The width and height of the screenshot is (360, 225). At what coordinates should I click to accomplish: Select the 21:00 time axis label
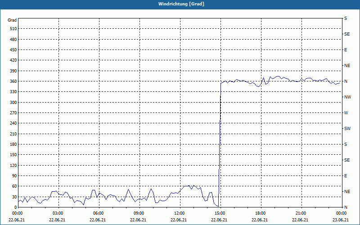pos(301,213)
